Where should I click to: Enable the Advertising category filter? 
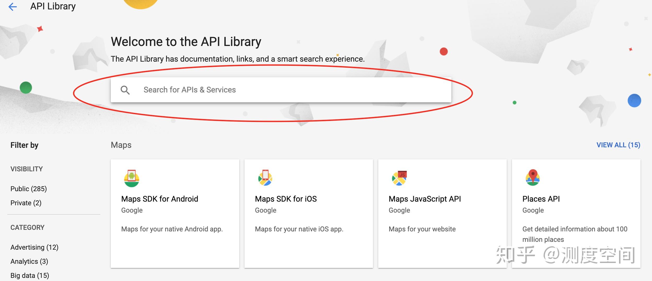click(34, 247)
